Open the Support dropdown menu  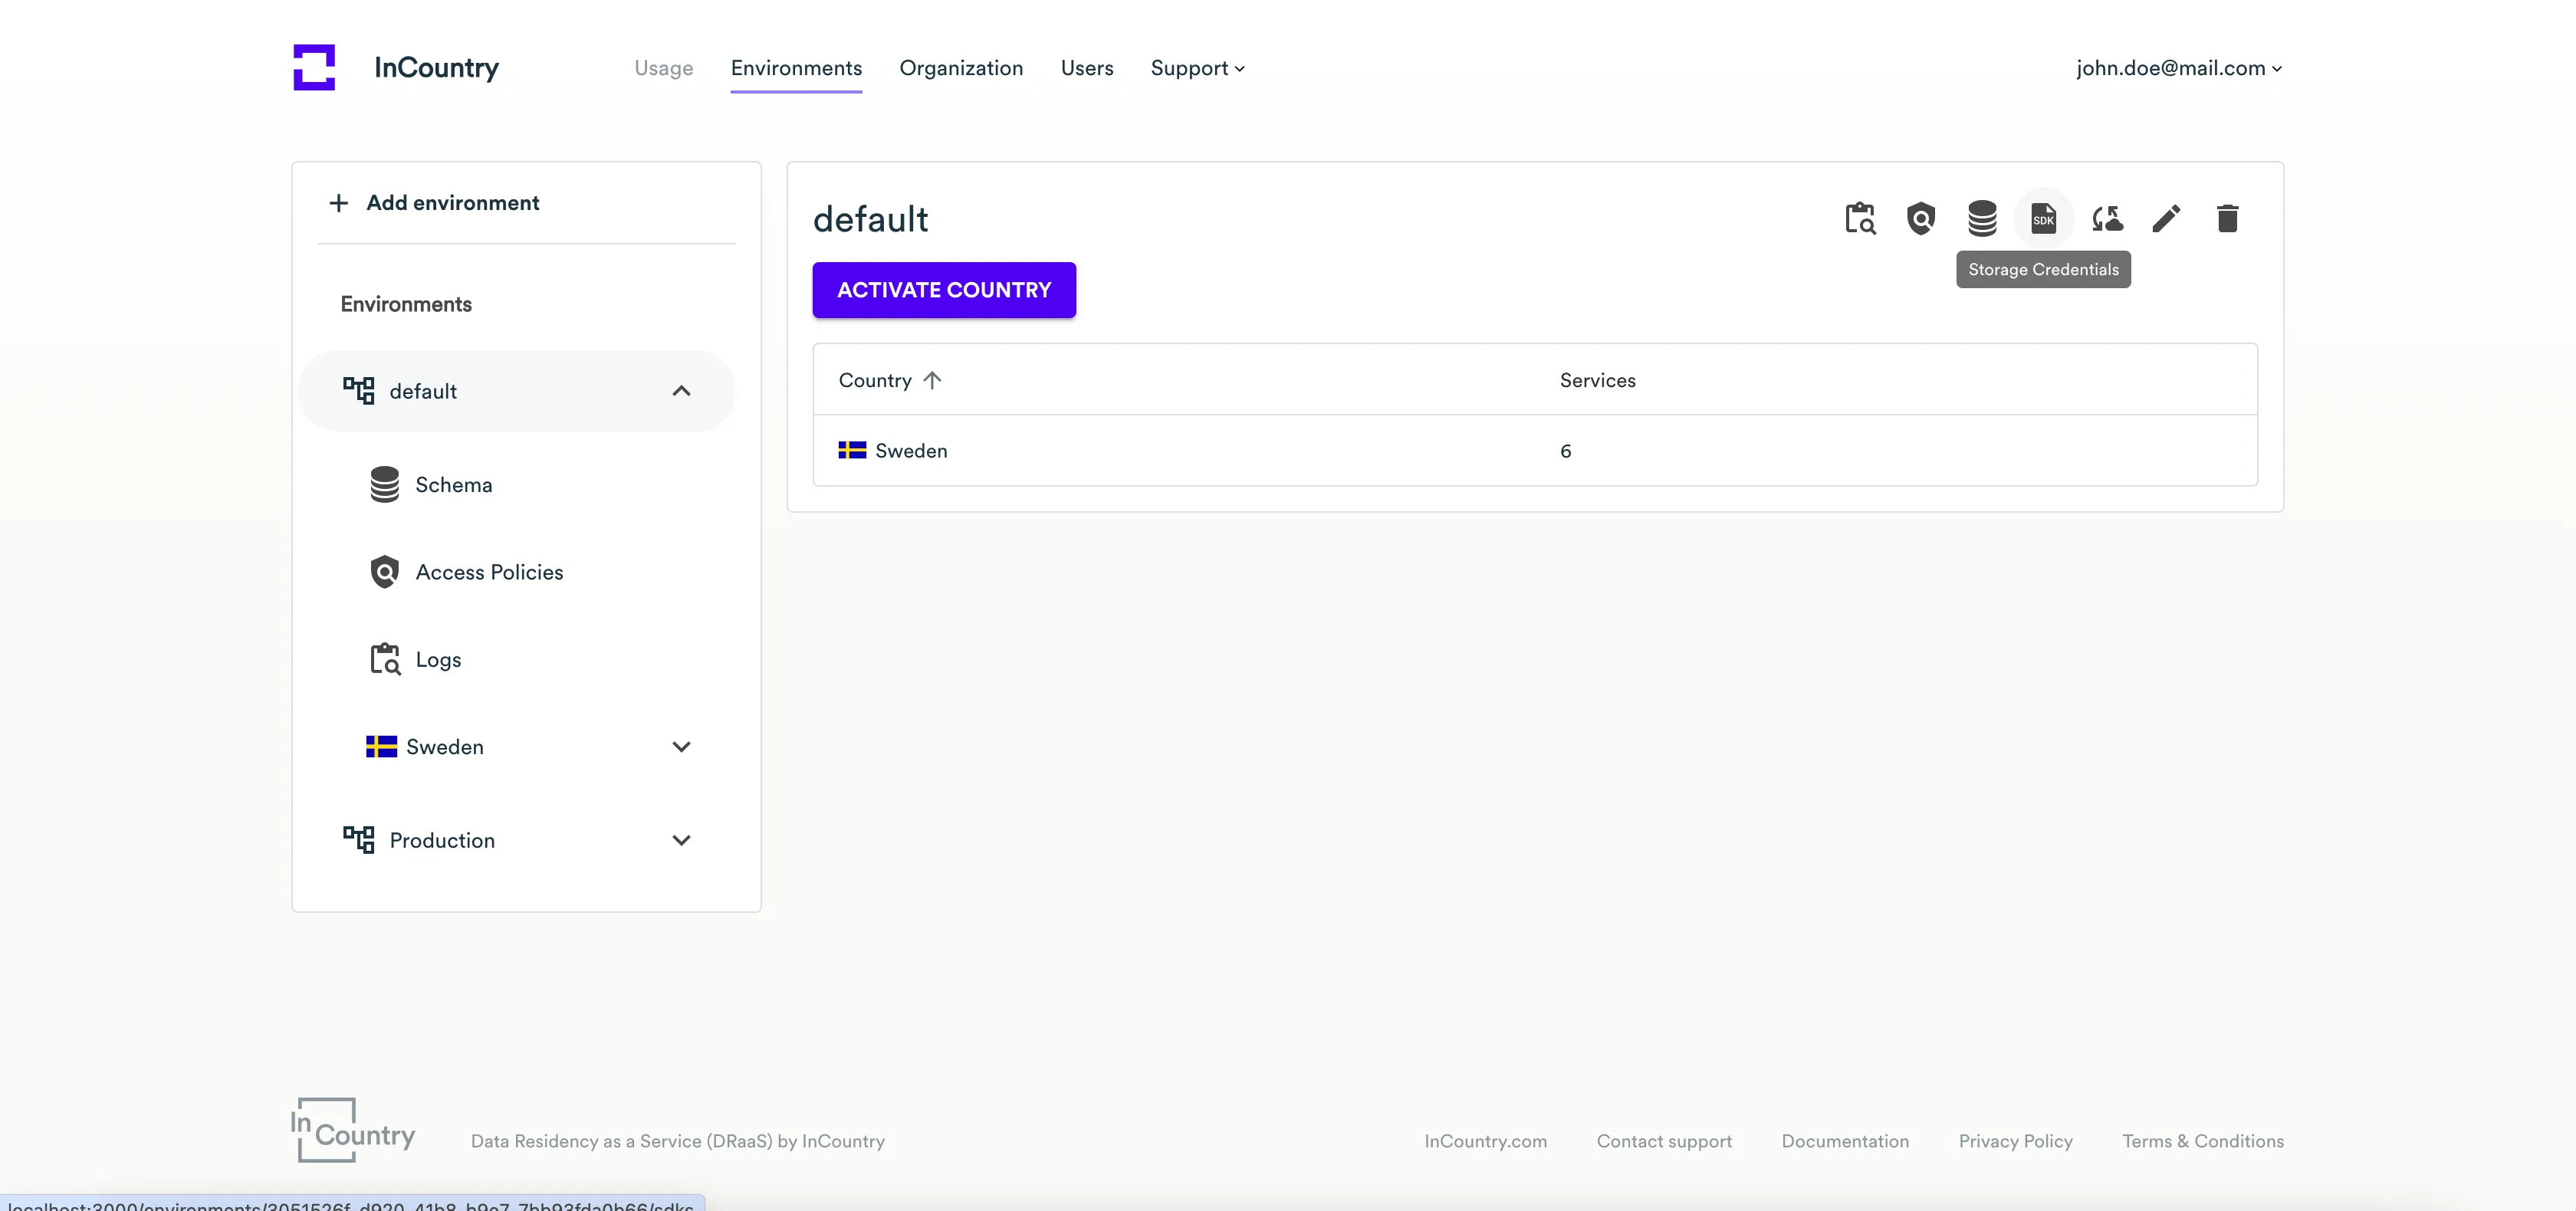coord(1197,68)
